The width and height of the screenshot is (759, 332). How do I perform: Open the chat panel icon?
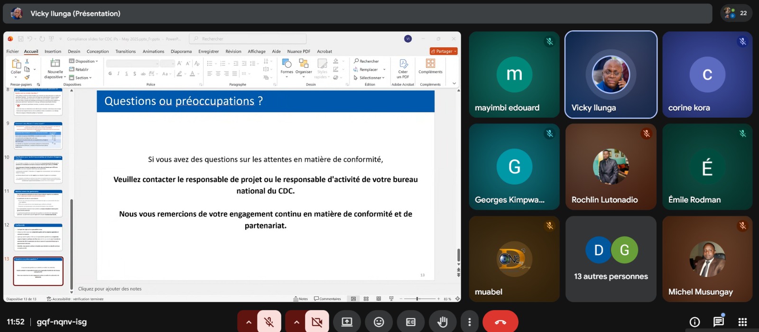coord(719,322)
